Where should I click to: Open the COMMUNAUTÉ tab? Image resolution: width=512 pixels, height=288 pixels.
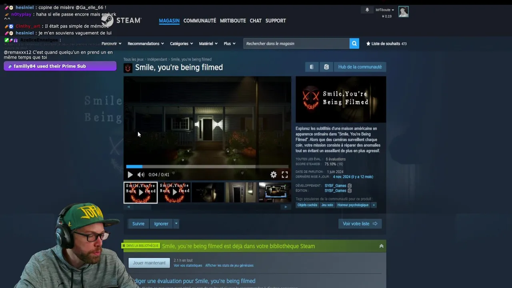coord(200,21)
